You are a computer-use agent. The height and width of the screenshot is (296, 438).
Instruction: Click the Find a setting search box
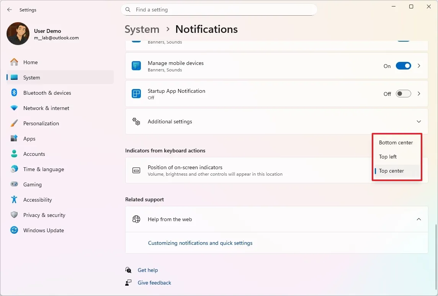click(x=219, y=10)
